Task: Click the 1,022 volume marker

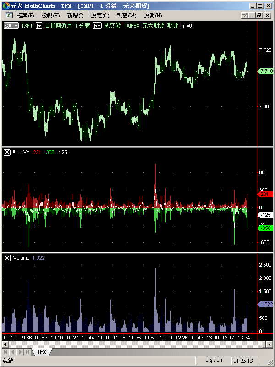Action: point(265,304)
